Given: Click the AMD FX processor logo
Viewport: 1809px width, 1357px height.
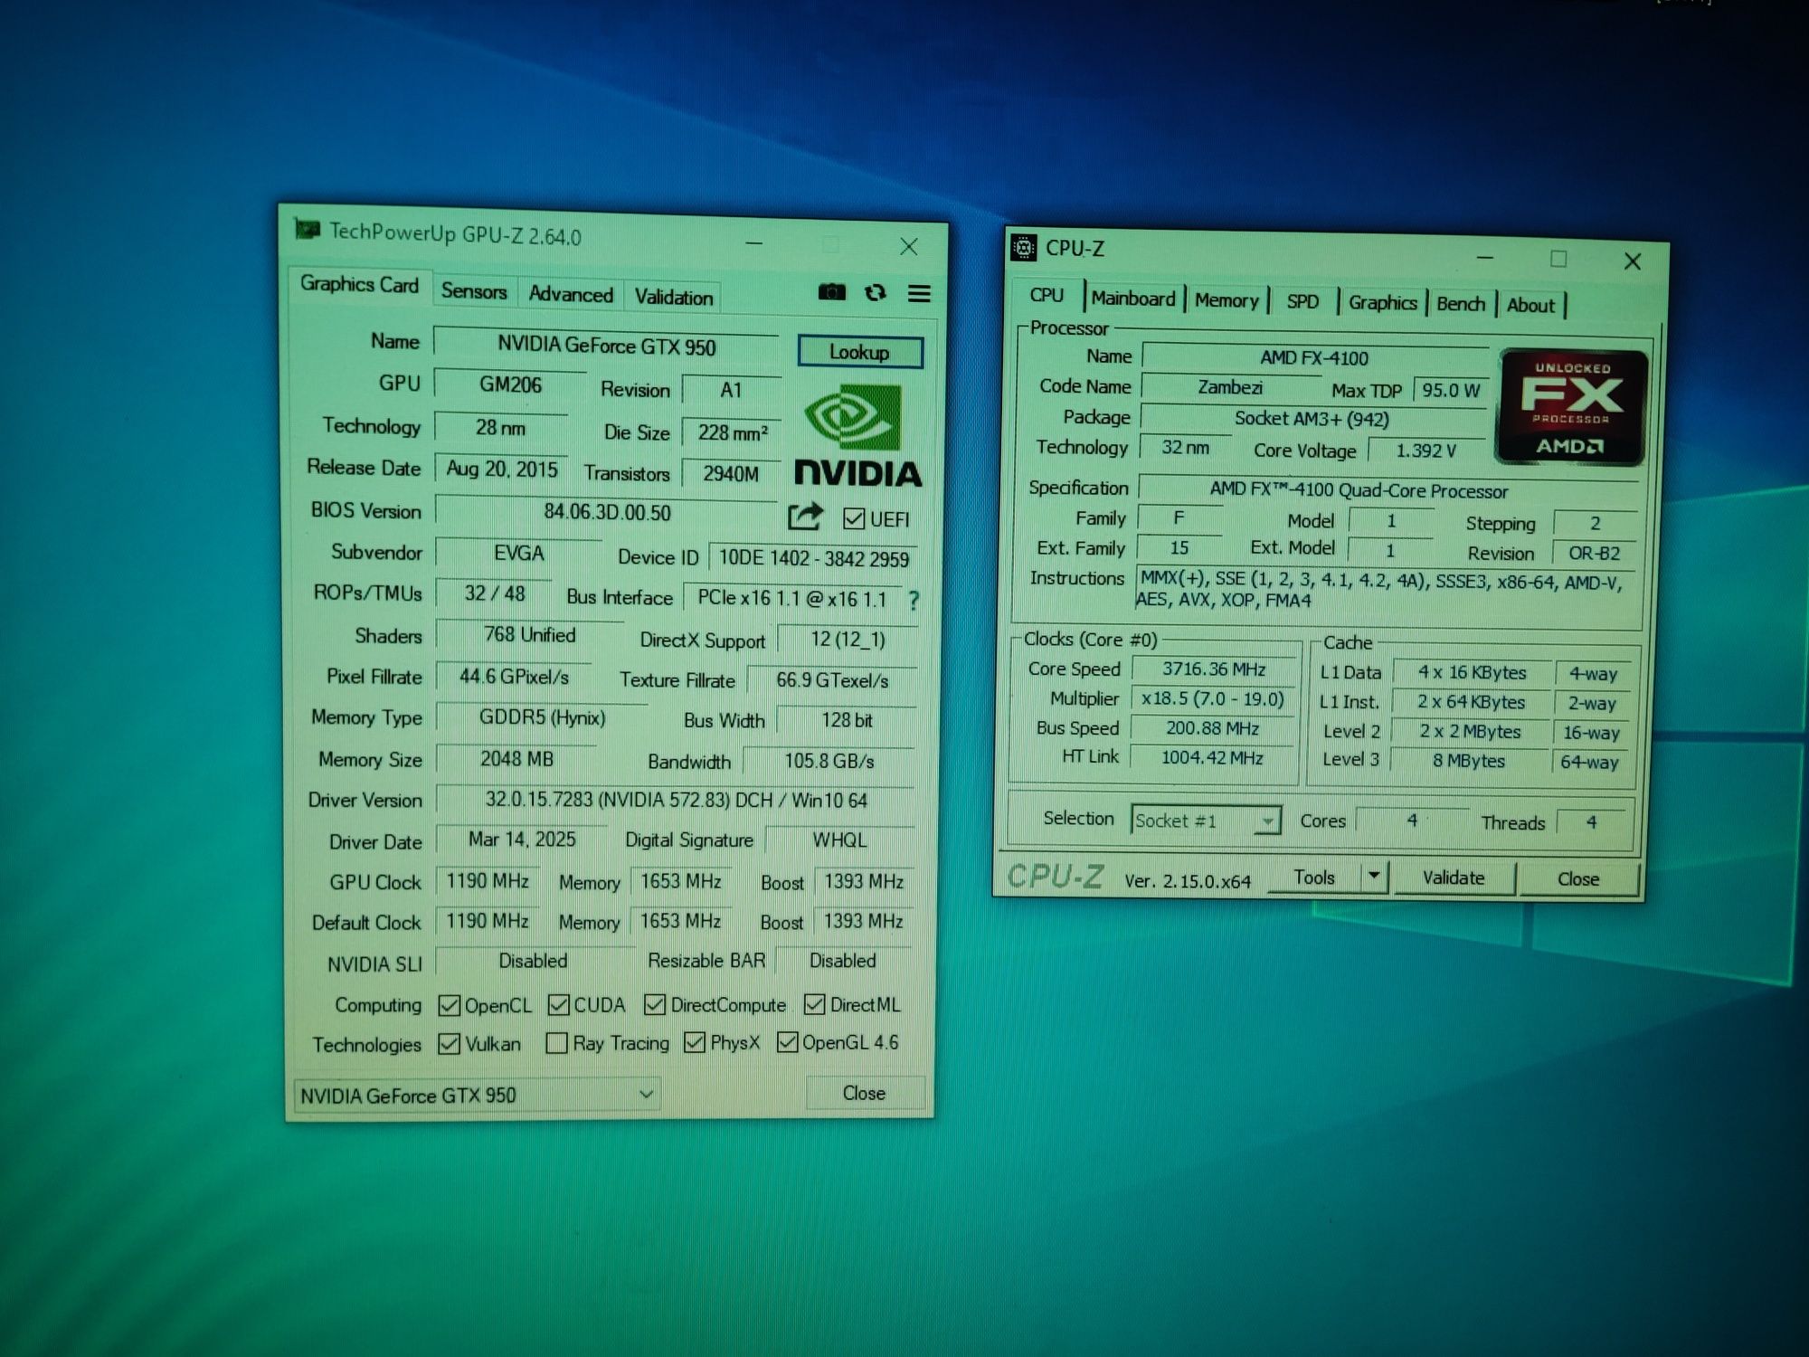Looking at the screenshot, I should 1571,407.
